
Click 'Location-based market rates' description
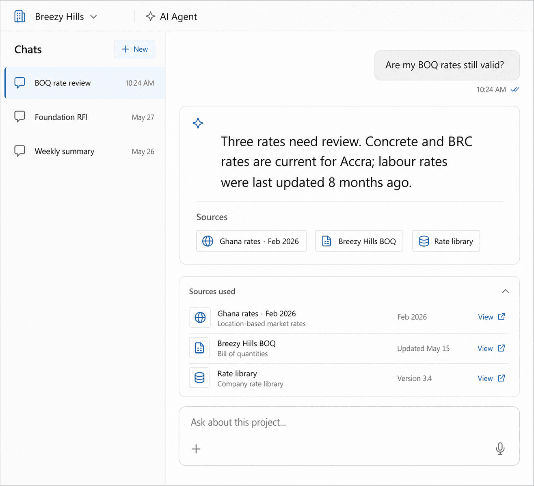pos(262,324)
